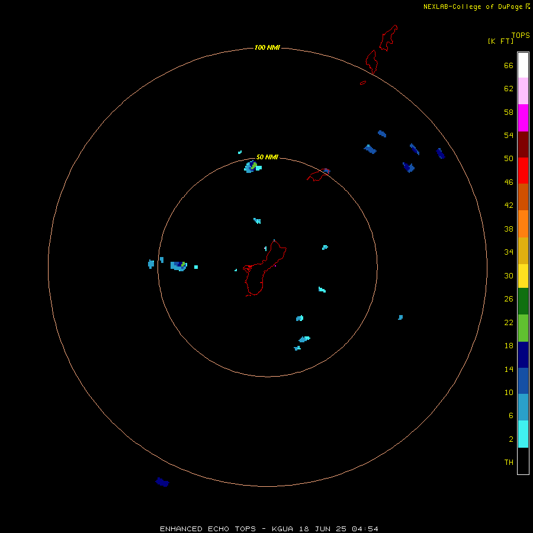Select the medium blue 10-14 legend swatch
Screen dimensions: 533x533
(523, 381)
